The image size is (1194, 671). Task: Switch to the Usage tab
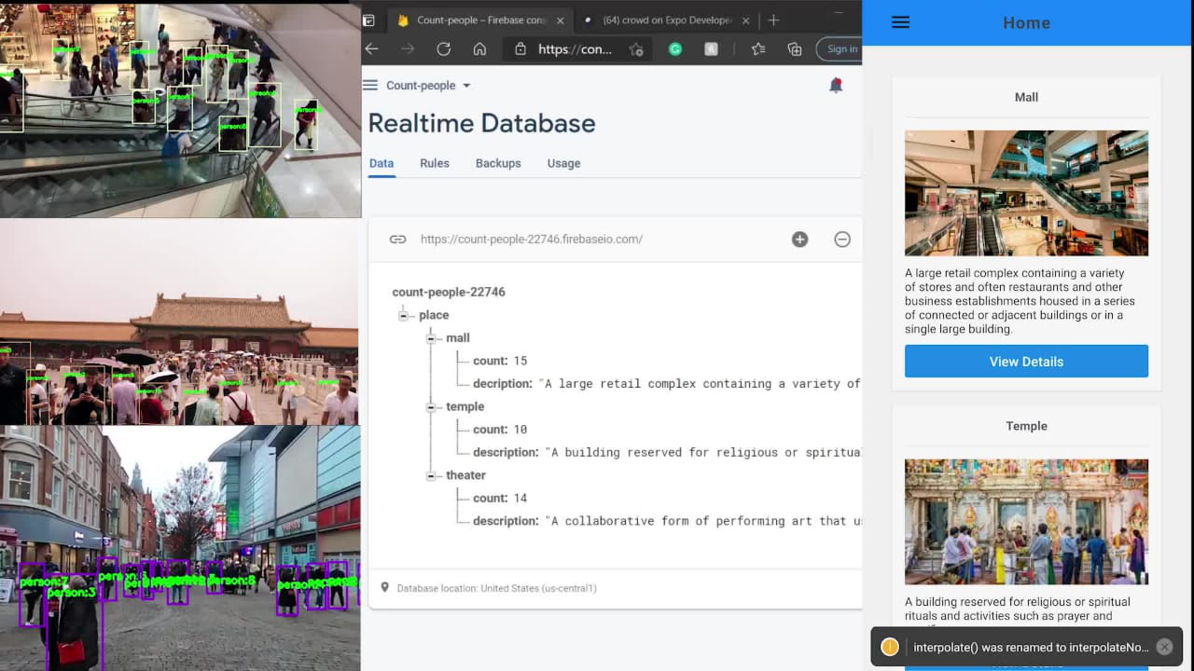pos(563,163)
